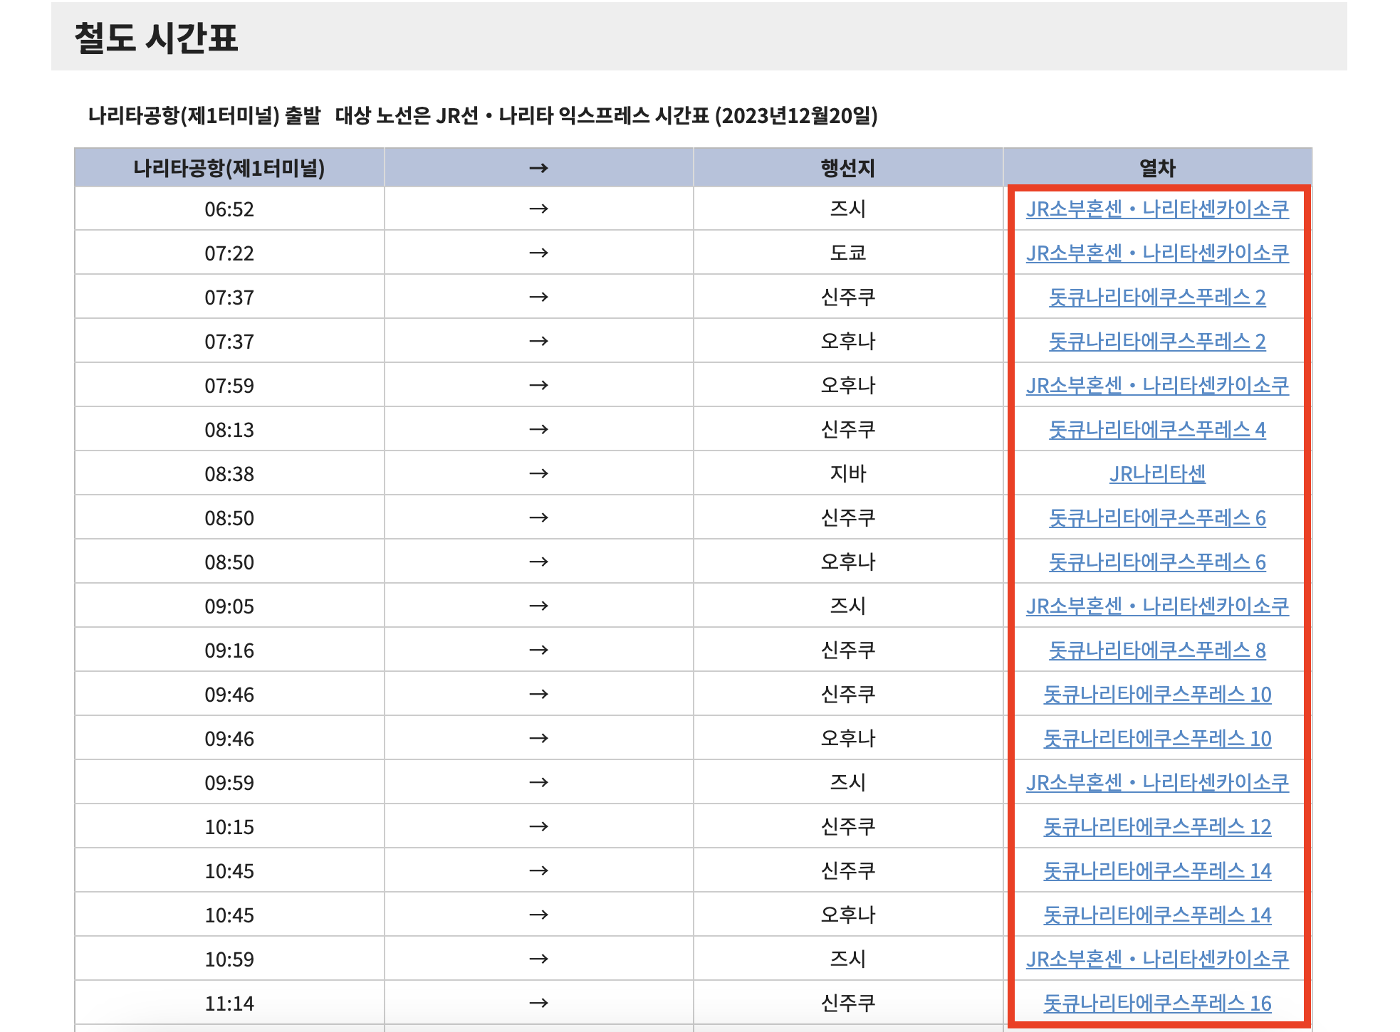Select the 10:15 departure time cell
Screen dimensions: 1400x1032
[x=229, y=827]
